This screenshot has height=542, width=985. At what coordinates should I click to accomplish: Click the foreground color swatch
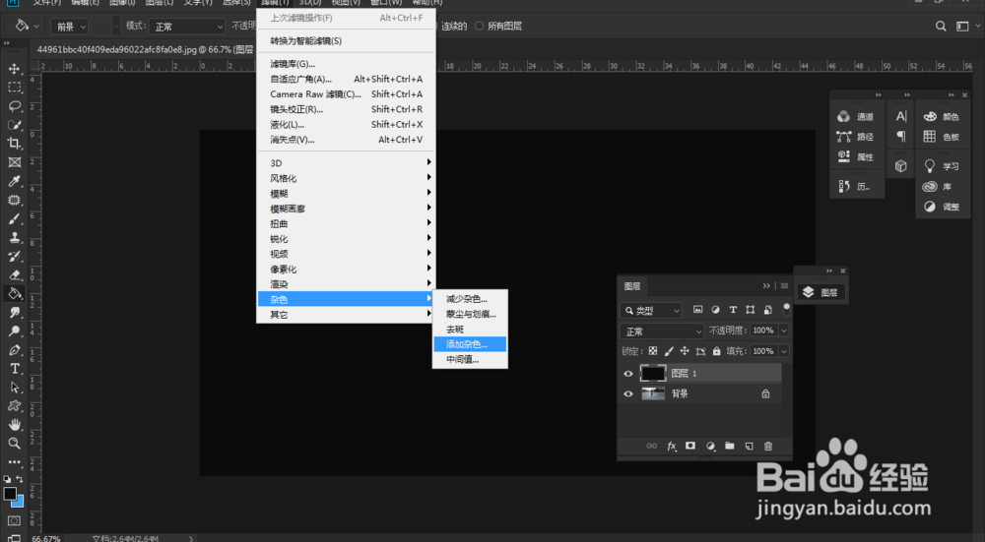tap(10, 494)
